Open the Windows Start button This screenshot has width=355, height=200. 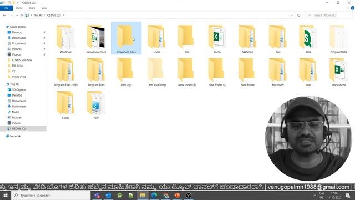[x=6, y=195]
